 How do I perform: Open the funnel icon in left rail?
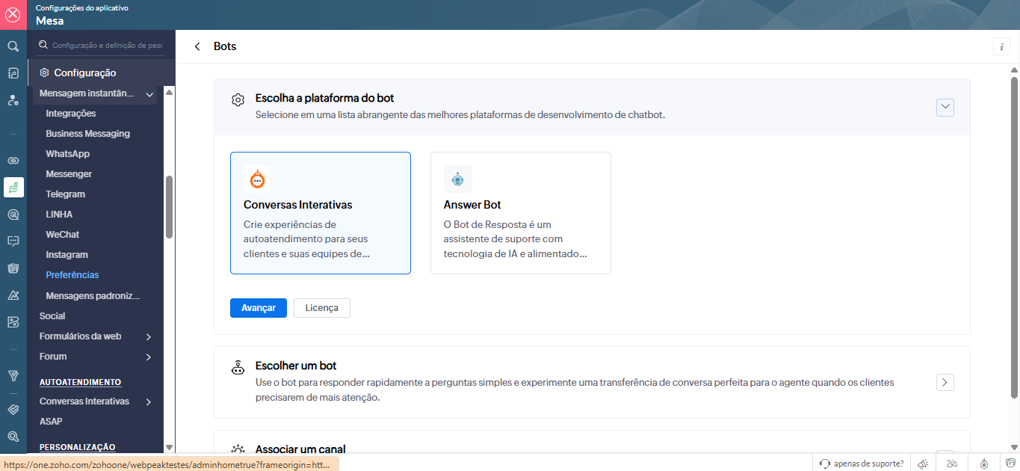coord(13,375)
